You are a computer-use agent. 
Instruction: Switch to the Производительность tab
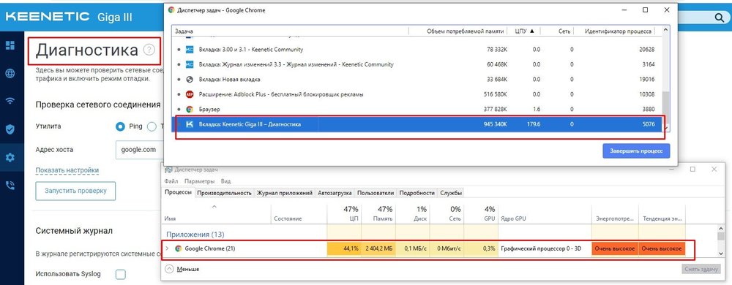[224, 193]
